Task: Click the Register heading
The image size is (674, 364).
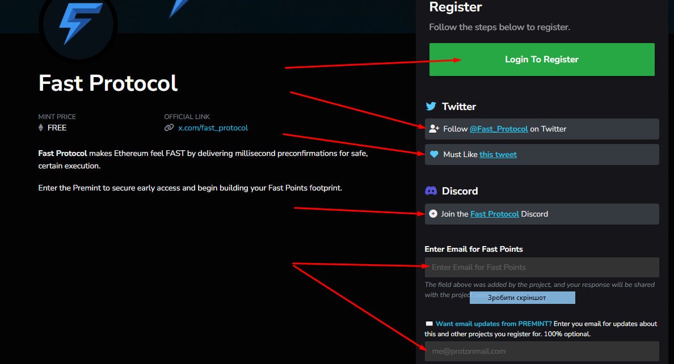Action: 455,7
